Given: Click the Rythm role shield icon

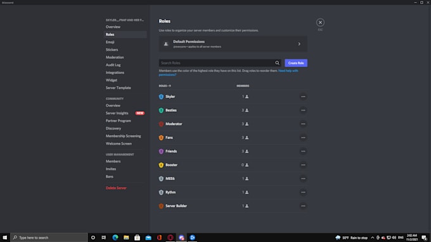Looking at the screenshot, I should [x=161, y=192].
